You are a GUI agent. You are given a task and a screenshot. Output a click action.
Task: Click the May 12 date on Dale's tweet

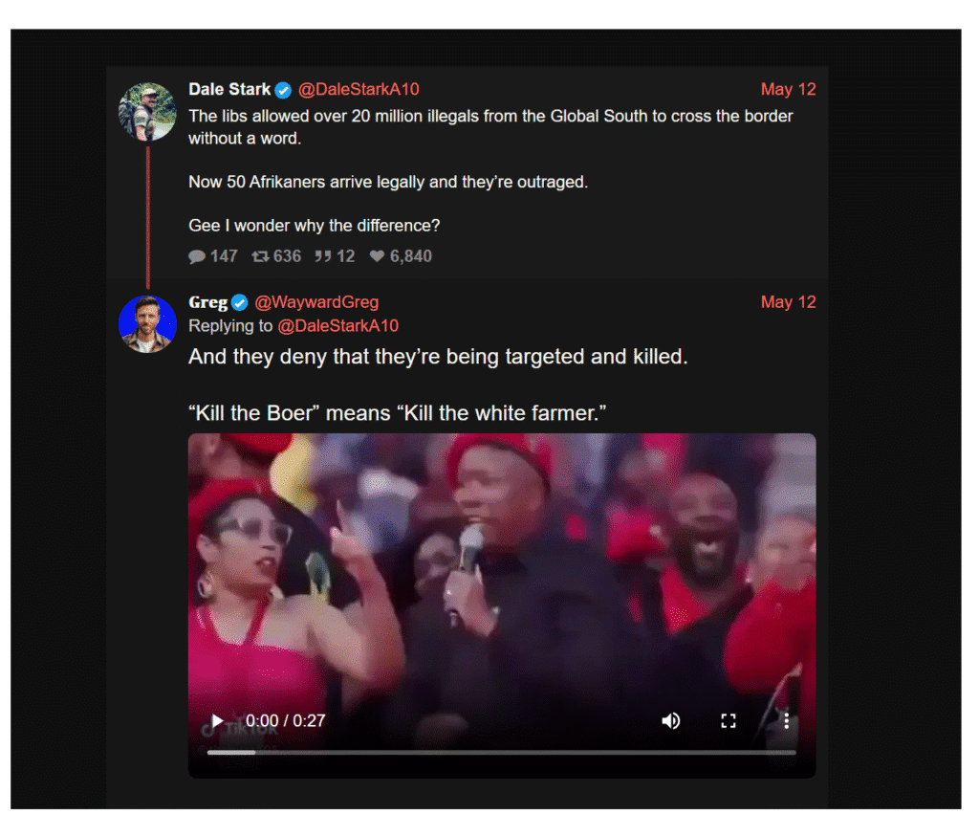tap(788, 90)
